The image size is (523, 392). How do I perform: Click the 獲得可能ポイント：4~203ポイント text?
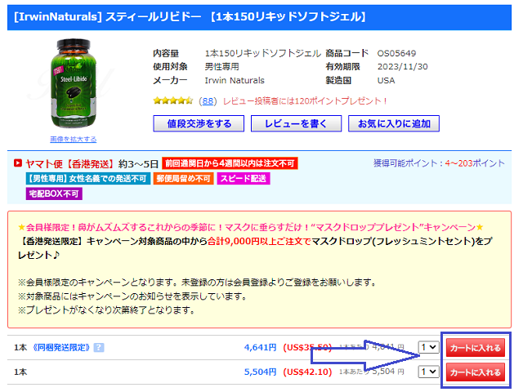439,163
